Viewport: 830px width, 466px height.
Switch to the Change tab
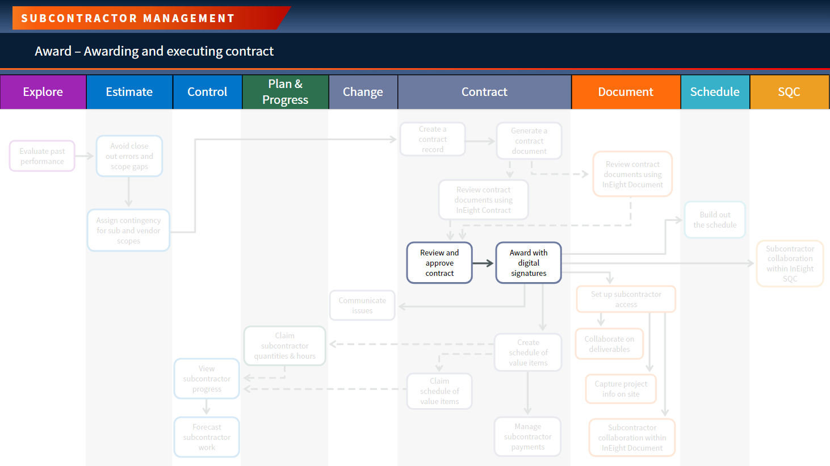tap(363, 92)
